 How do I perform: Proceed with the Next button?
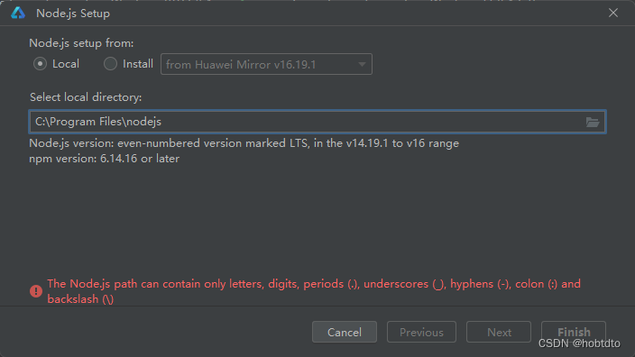[x=499, y=332]
